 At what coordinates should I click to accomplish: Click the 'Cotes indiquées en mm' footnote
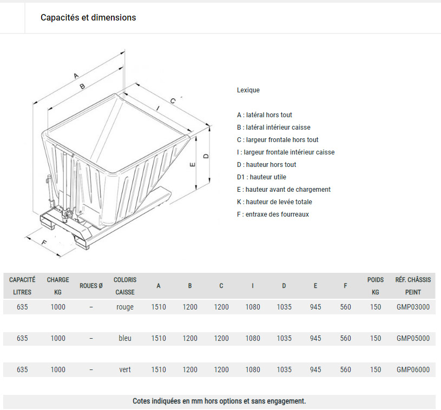[219, 401]
